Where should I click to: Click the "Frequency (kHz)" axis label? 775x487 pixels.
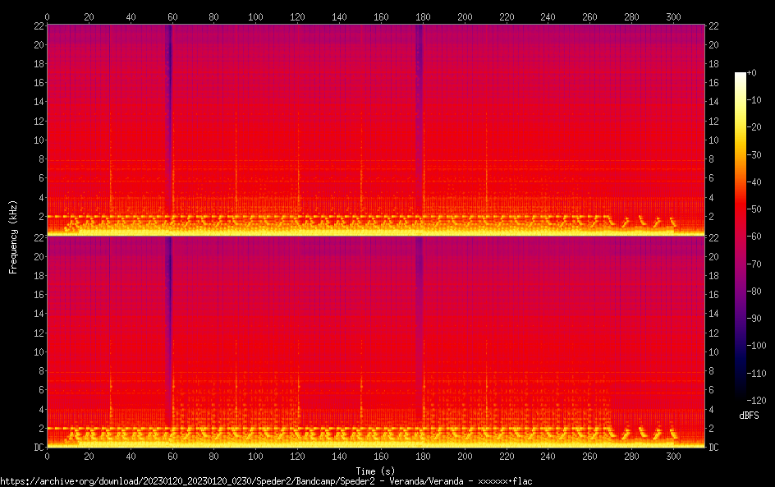(13, 237)
